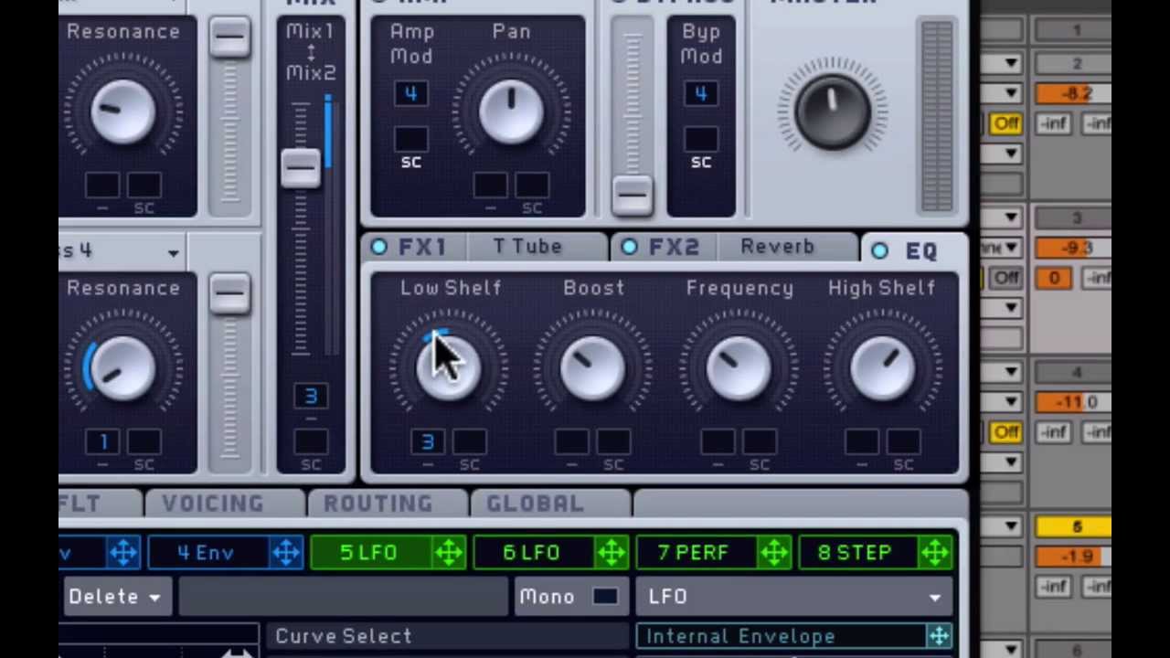
Task: Click the crosshair icon on 7 PERF tab
Action: [774, 552]
